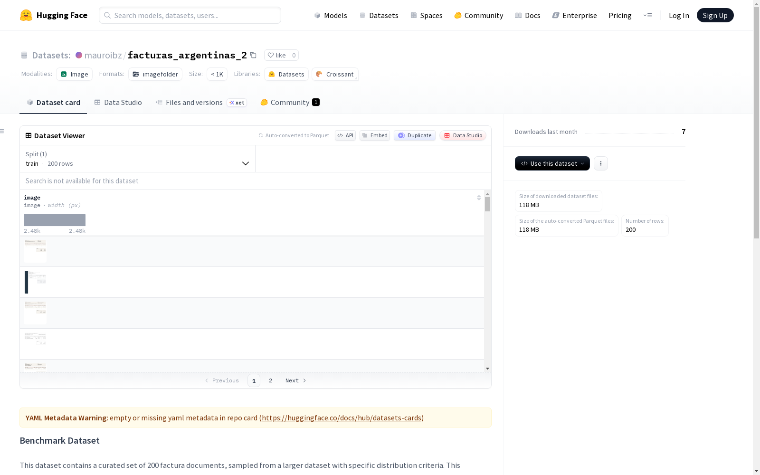
Task: Open the third invoice image thumbnail
Action: pos(35,313)
